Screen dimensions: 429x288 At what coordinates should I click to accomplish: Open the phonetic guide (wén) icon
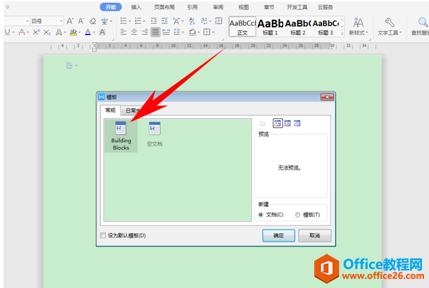click(x=104, y=21)
